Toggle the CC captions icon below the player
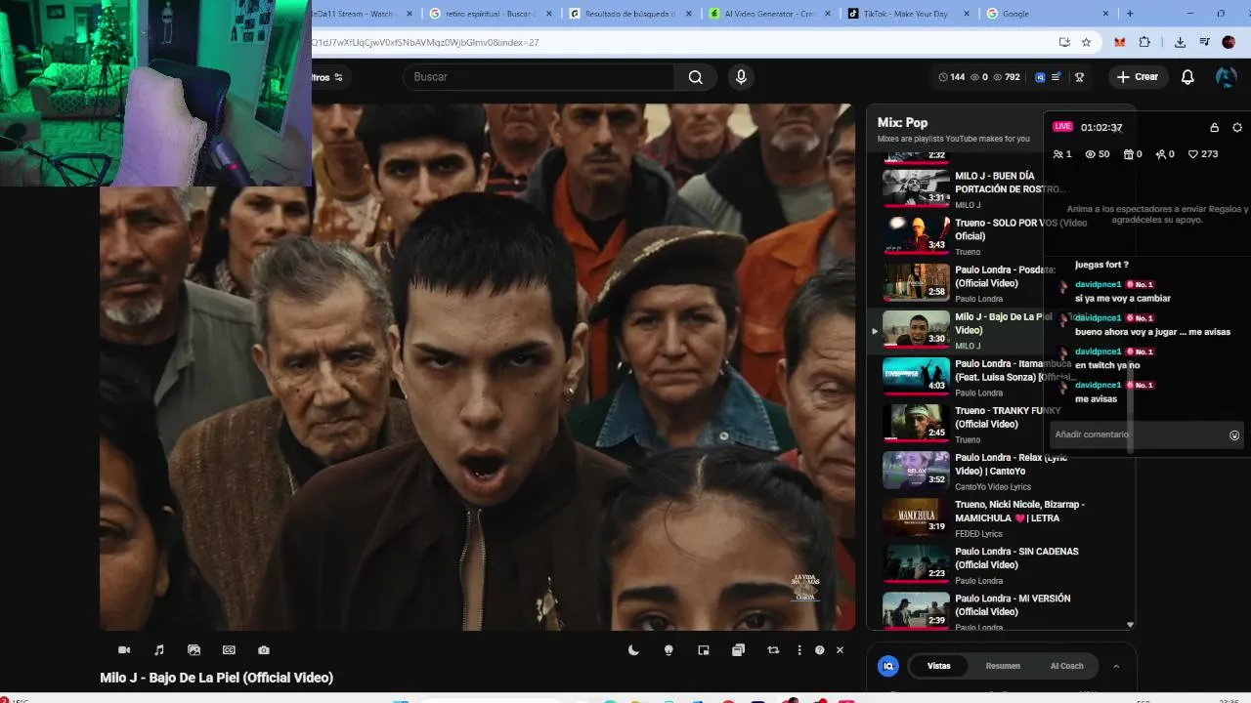 (229, 650)
